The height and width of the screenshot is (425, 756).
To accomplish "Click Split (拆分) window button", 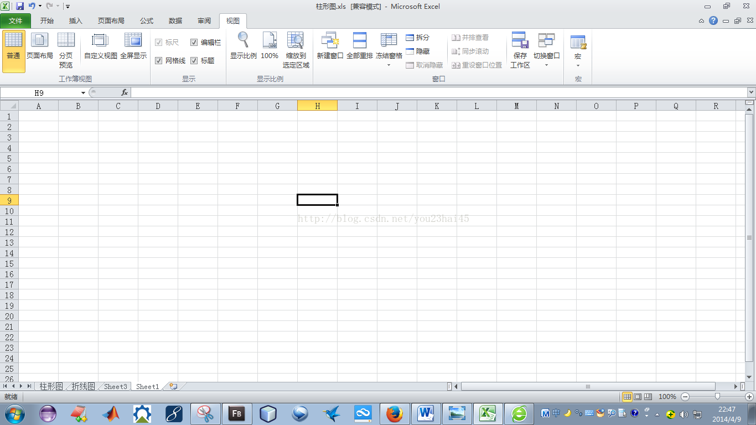I will click(418, 38).
